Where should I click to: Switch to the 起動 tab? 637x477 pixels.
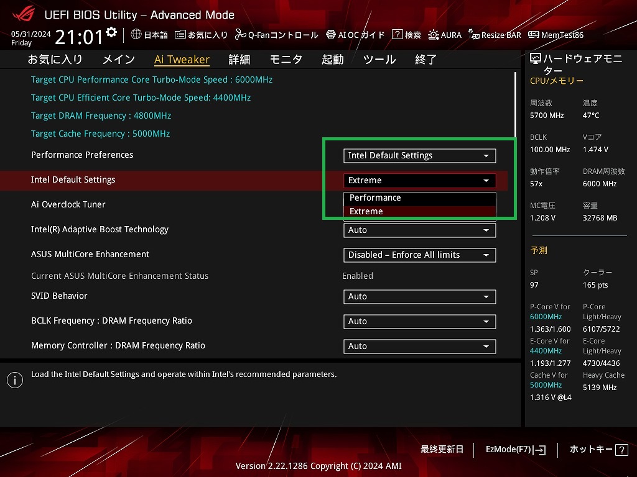pyautogui.click(x=333, y=60)
